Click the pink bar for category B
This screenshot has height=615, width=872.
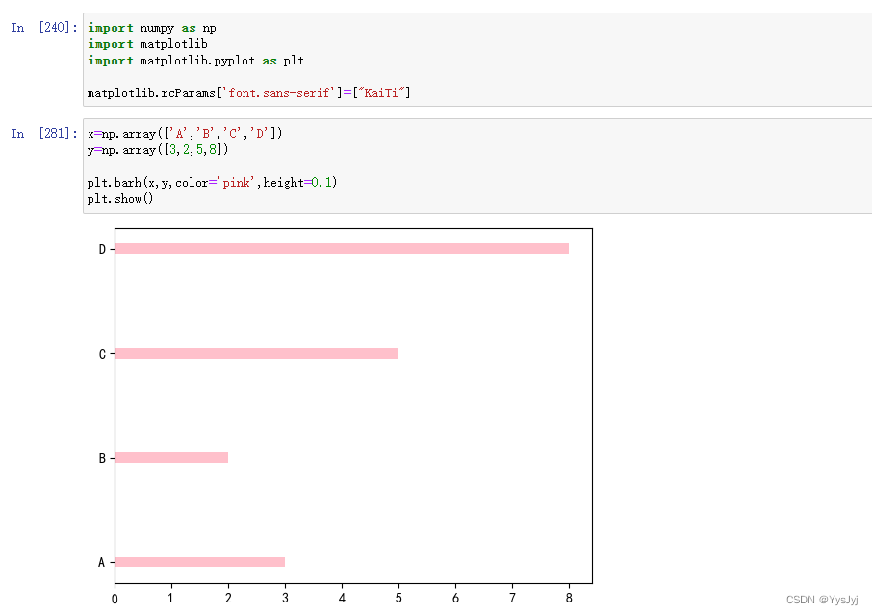coord(172,457)
